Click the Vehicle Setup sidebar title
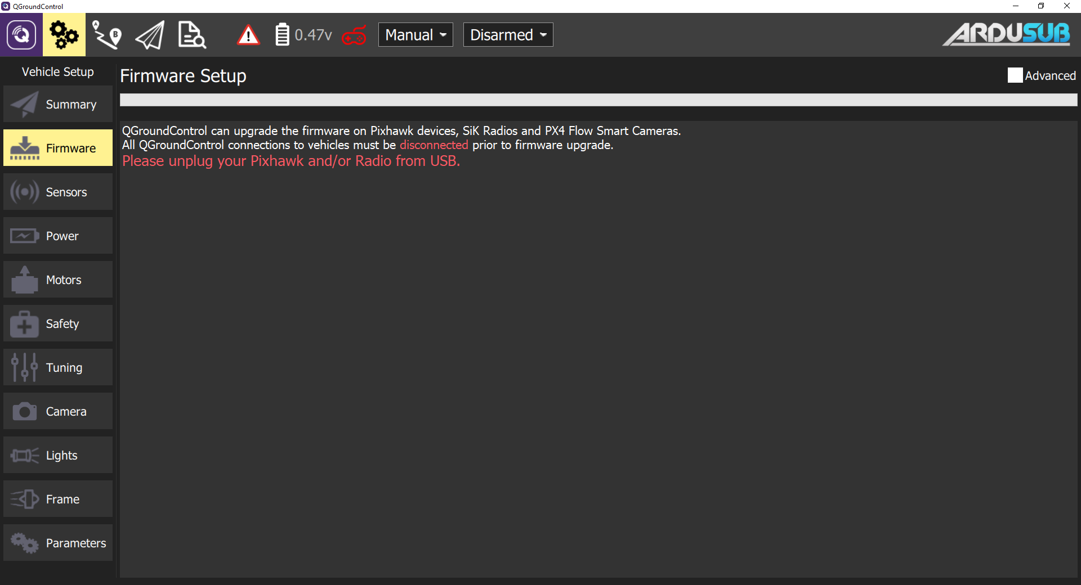This screenshot has width=1081, height=585. tap(58, 72)
